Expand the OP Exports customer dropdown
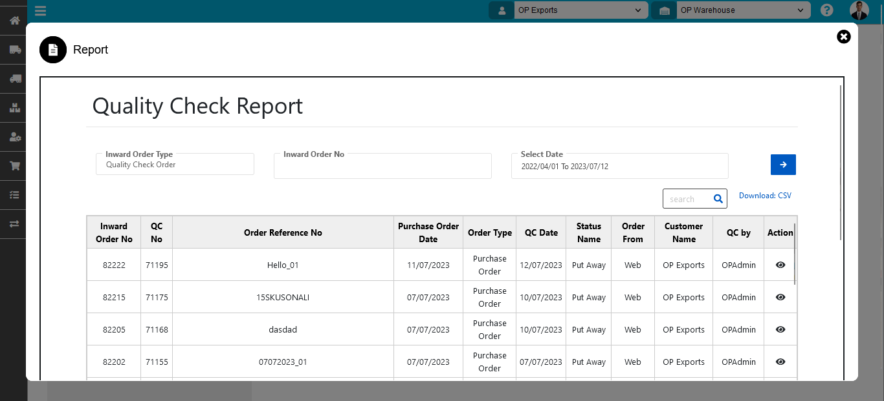This screenshot has width=884, height=401. click(580, 10)
